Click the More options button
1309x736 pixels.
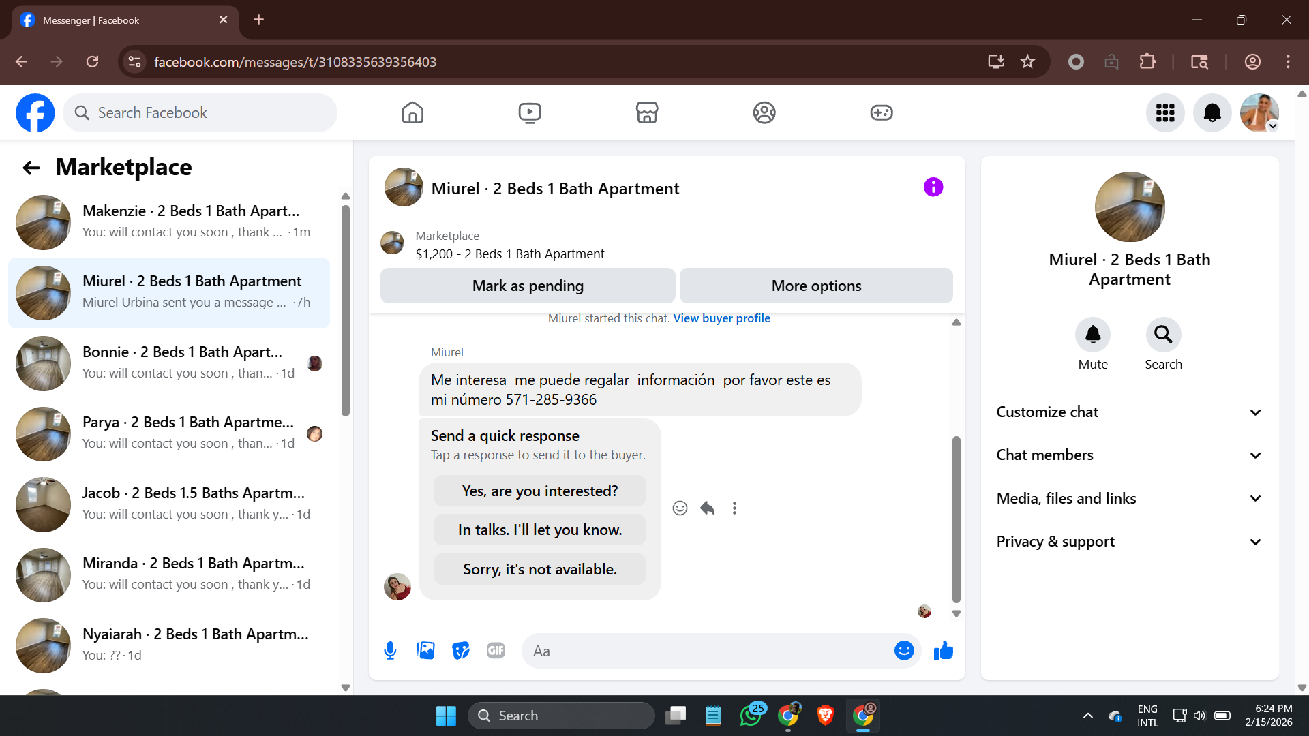tap(816, 286)
